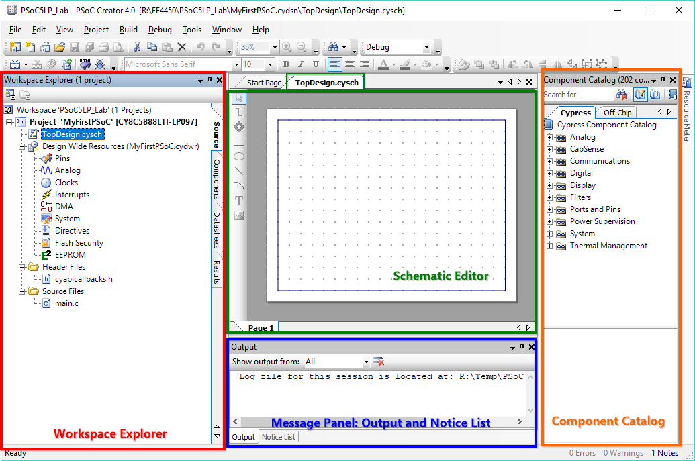Switch to the Notice List tab
Image resolution: width=695 pixels, height=461 pixels.
[x=278, y=437]
